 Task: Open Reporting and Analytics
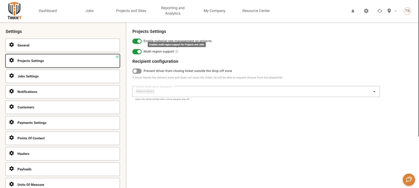172,11
